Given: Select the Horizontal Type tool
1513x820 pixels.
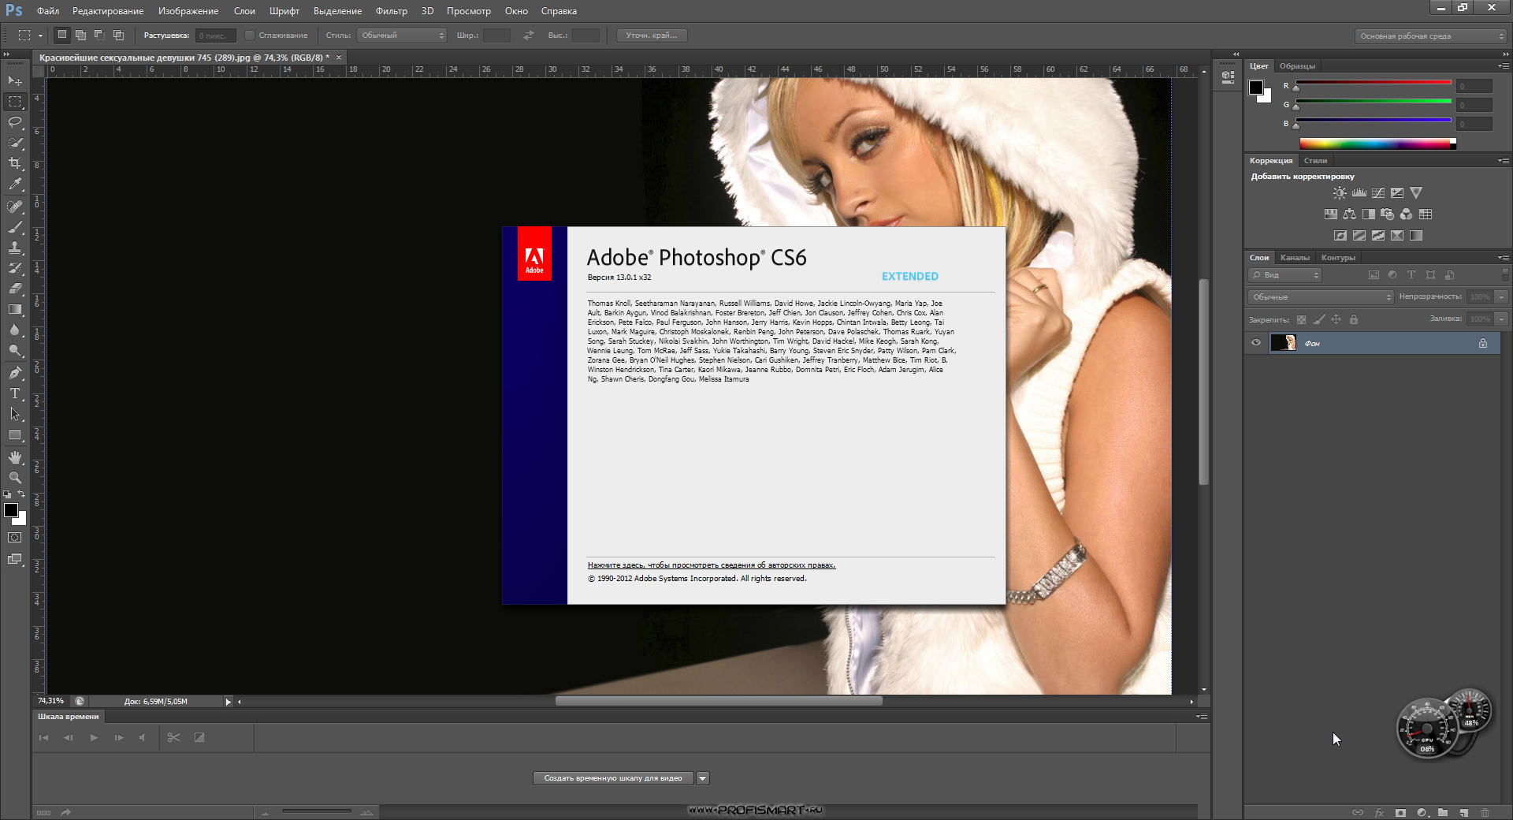Looking at the screenshot, I should [15, 393].
